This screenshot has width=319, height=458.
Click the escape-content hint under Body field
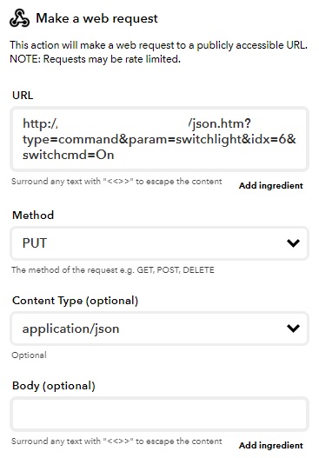click(116, 441)
